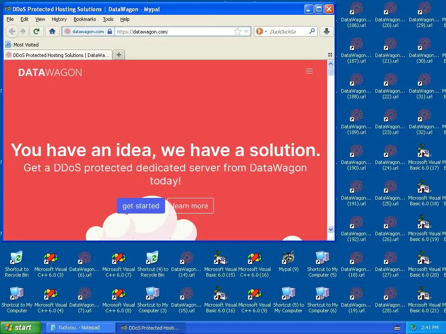Select Microsoft Visual Basic 6.0 (15) icon
The image size is (446, 334).
tap(220, 264)
